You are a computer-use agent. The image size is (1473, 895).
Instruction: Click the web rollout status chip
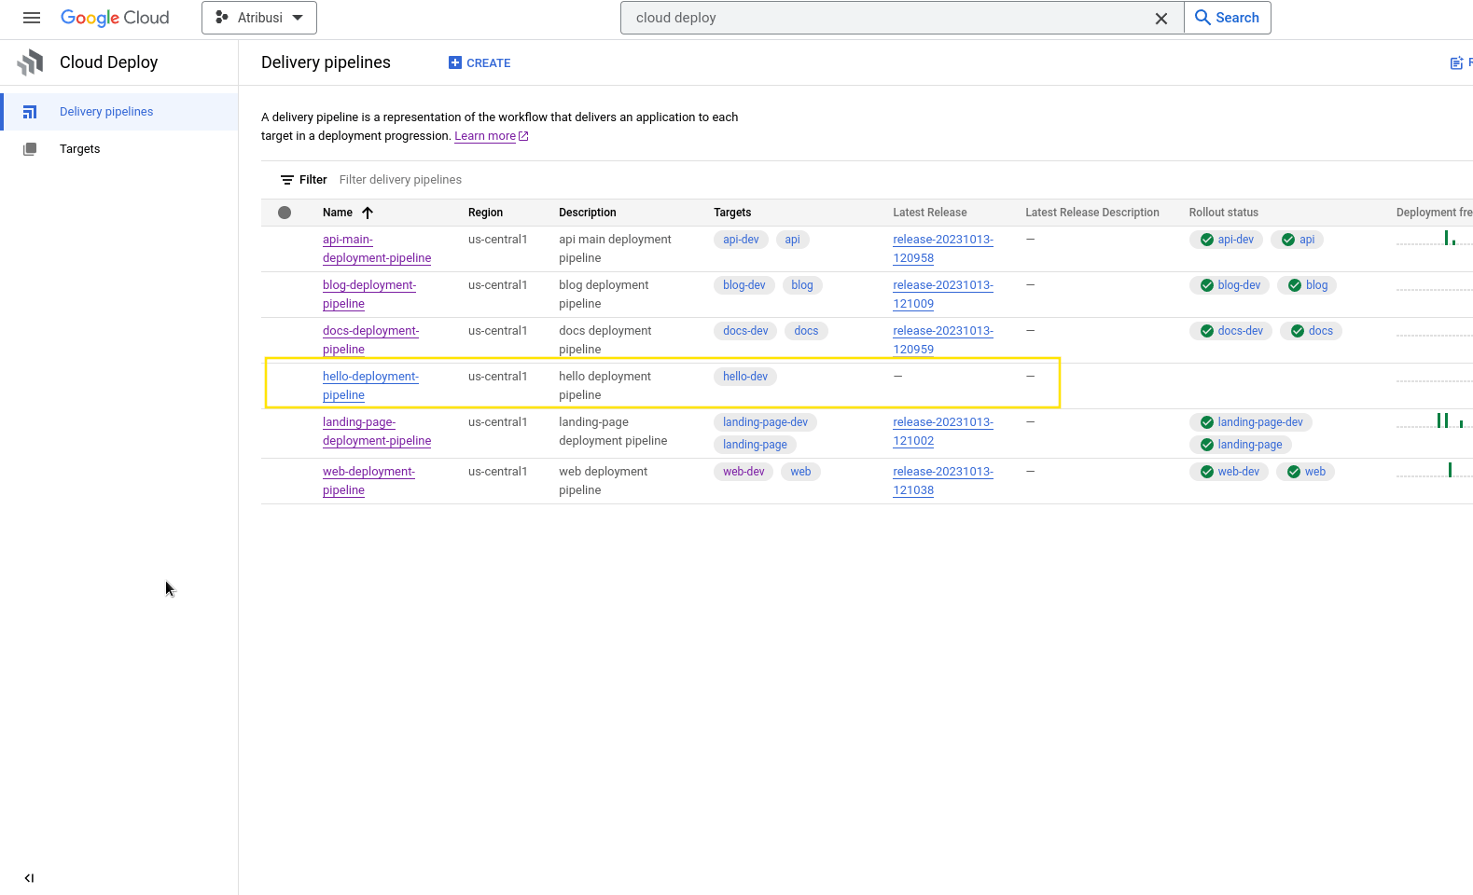[1305, 472]
